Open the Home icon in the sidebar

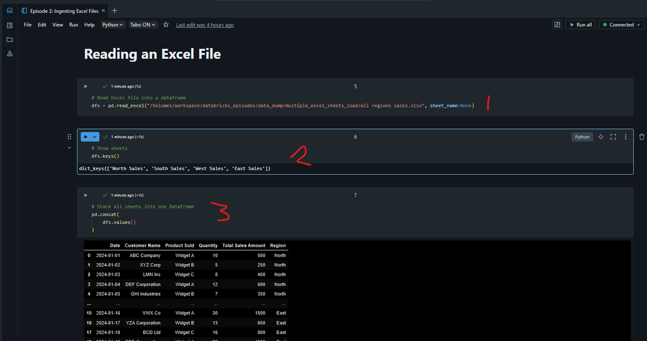point(9,10)
